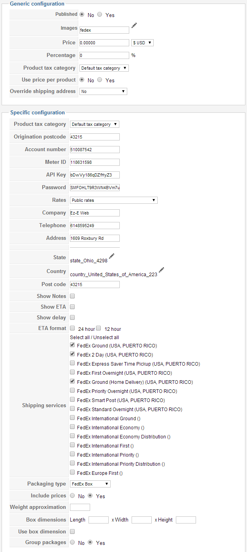Select 24 hour ETA format
The image size is (247, 552).
(x=72, y=328)
